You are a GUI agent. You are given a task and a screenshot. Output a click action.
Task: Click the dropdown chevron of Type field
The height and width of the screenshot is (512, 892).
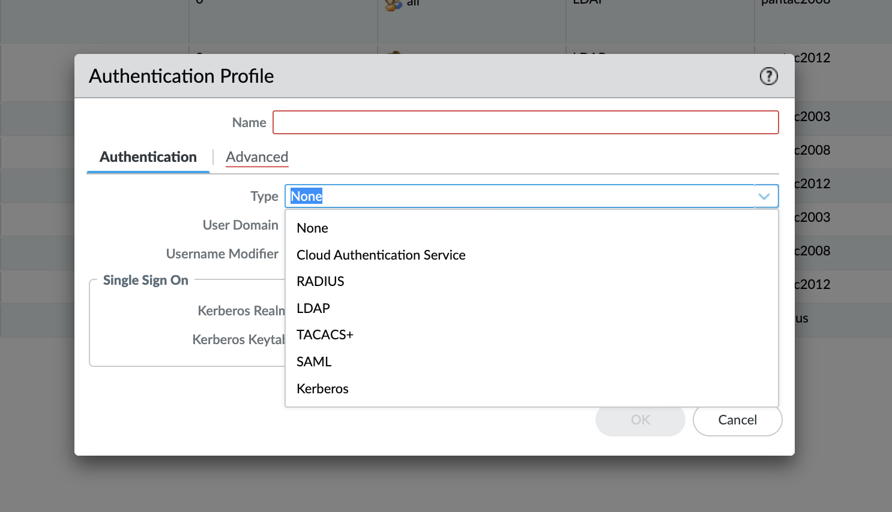pos(764,197)
